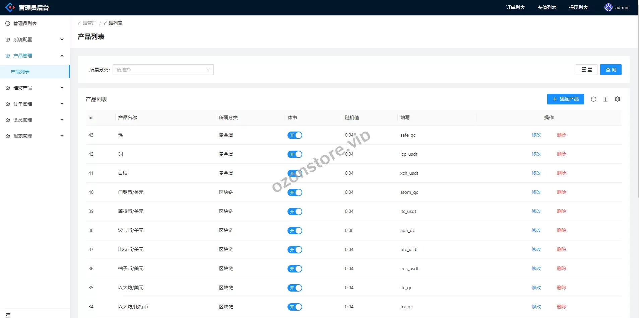Click the admin avatar icon
Image resolution: width=639 pixels, height=318 pixels.
point(608,7)
